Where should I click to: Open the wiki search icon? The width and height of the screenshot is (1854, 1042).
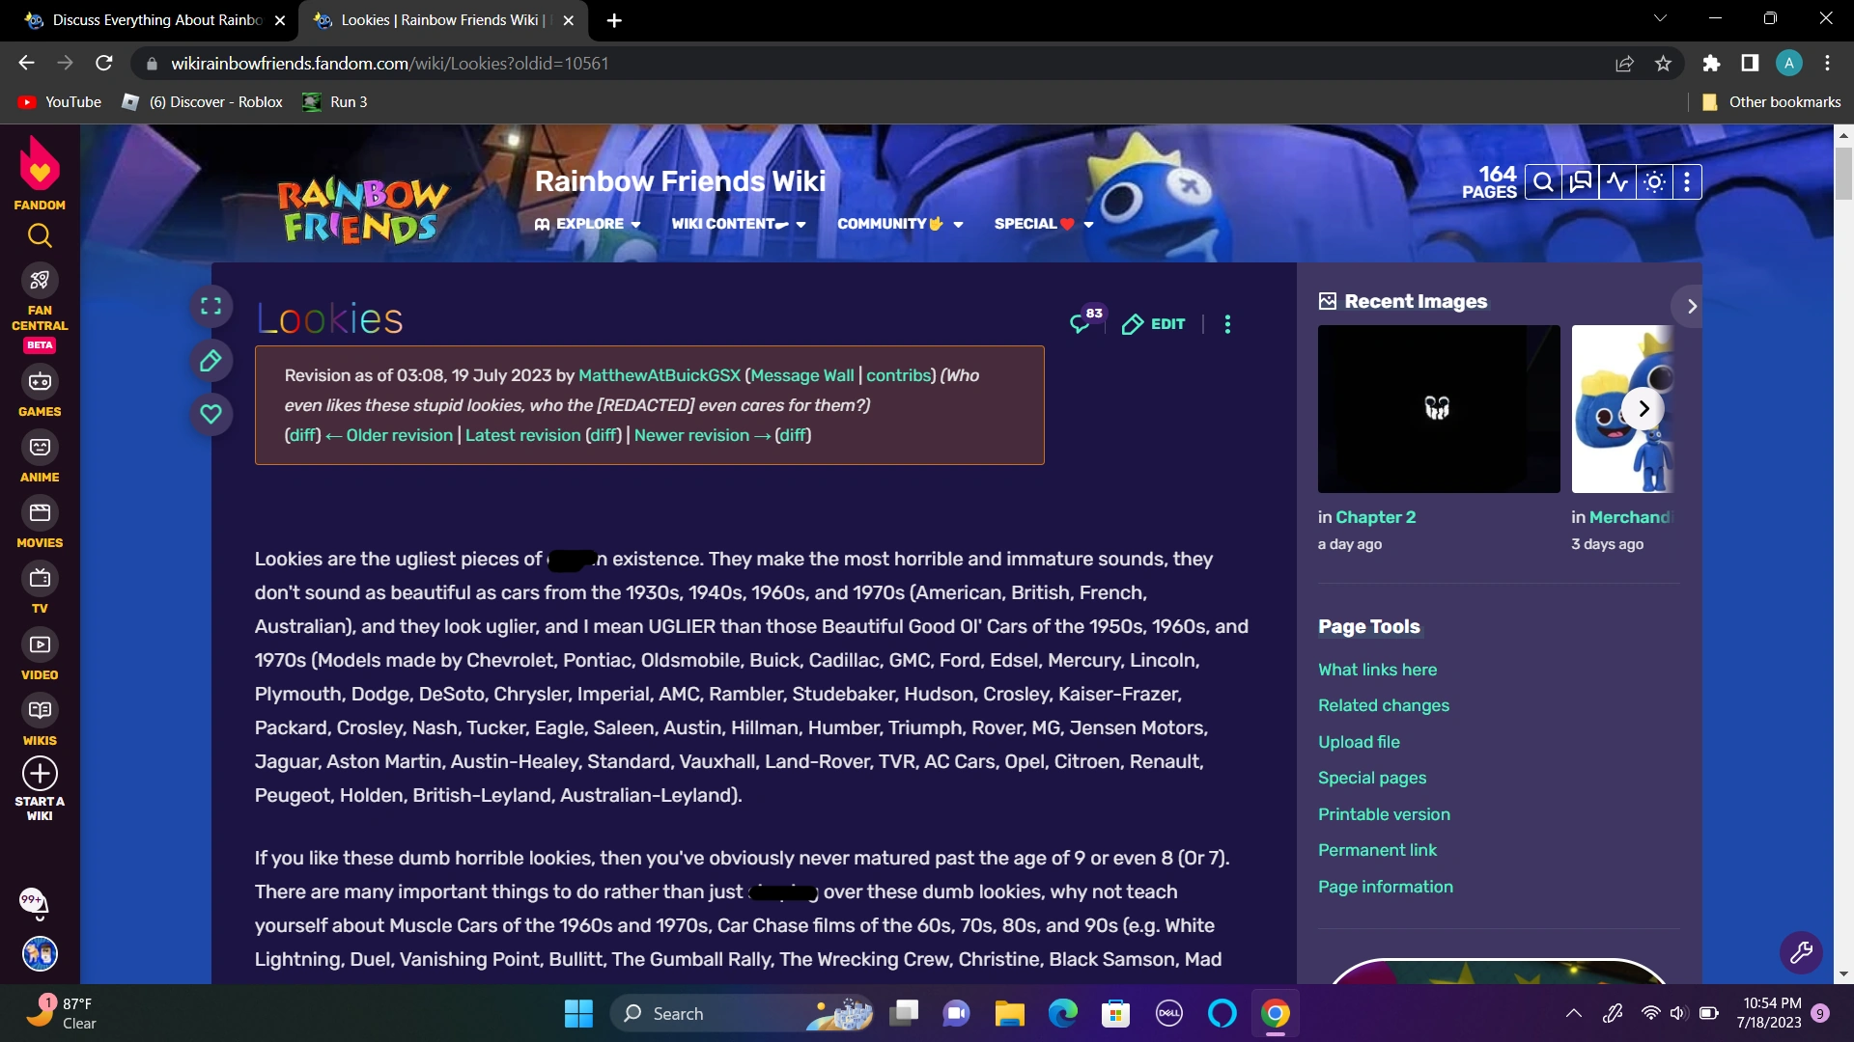(1543, 181)
